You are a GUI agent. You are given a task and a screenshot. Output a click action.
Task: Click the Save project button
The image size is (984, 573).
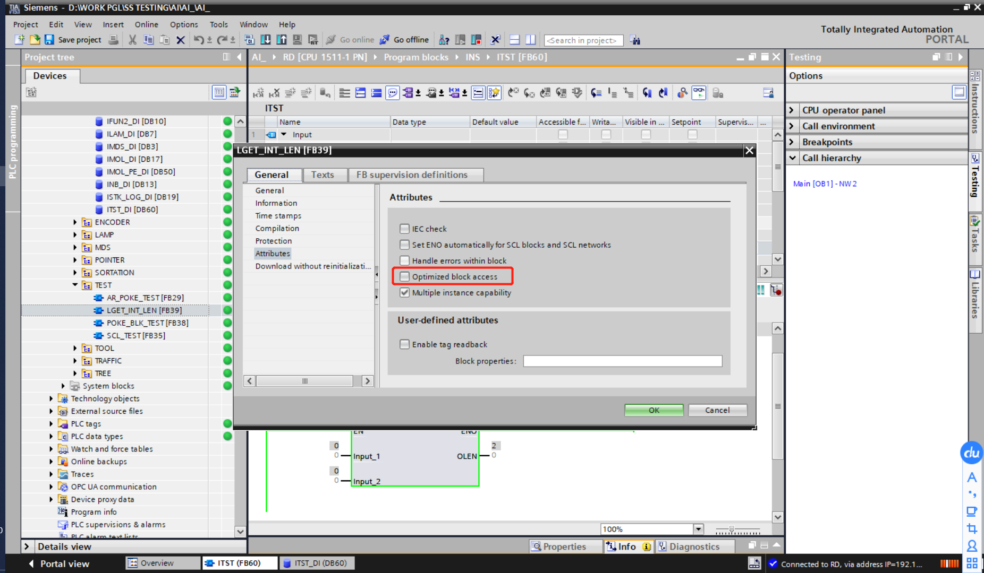[x=73, y=40]
